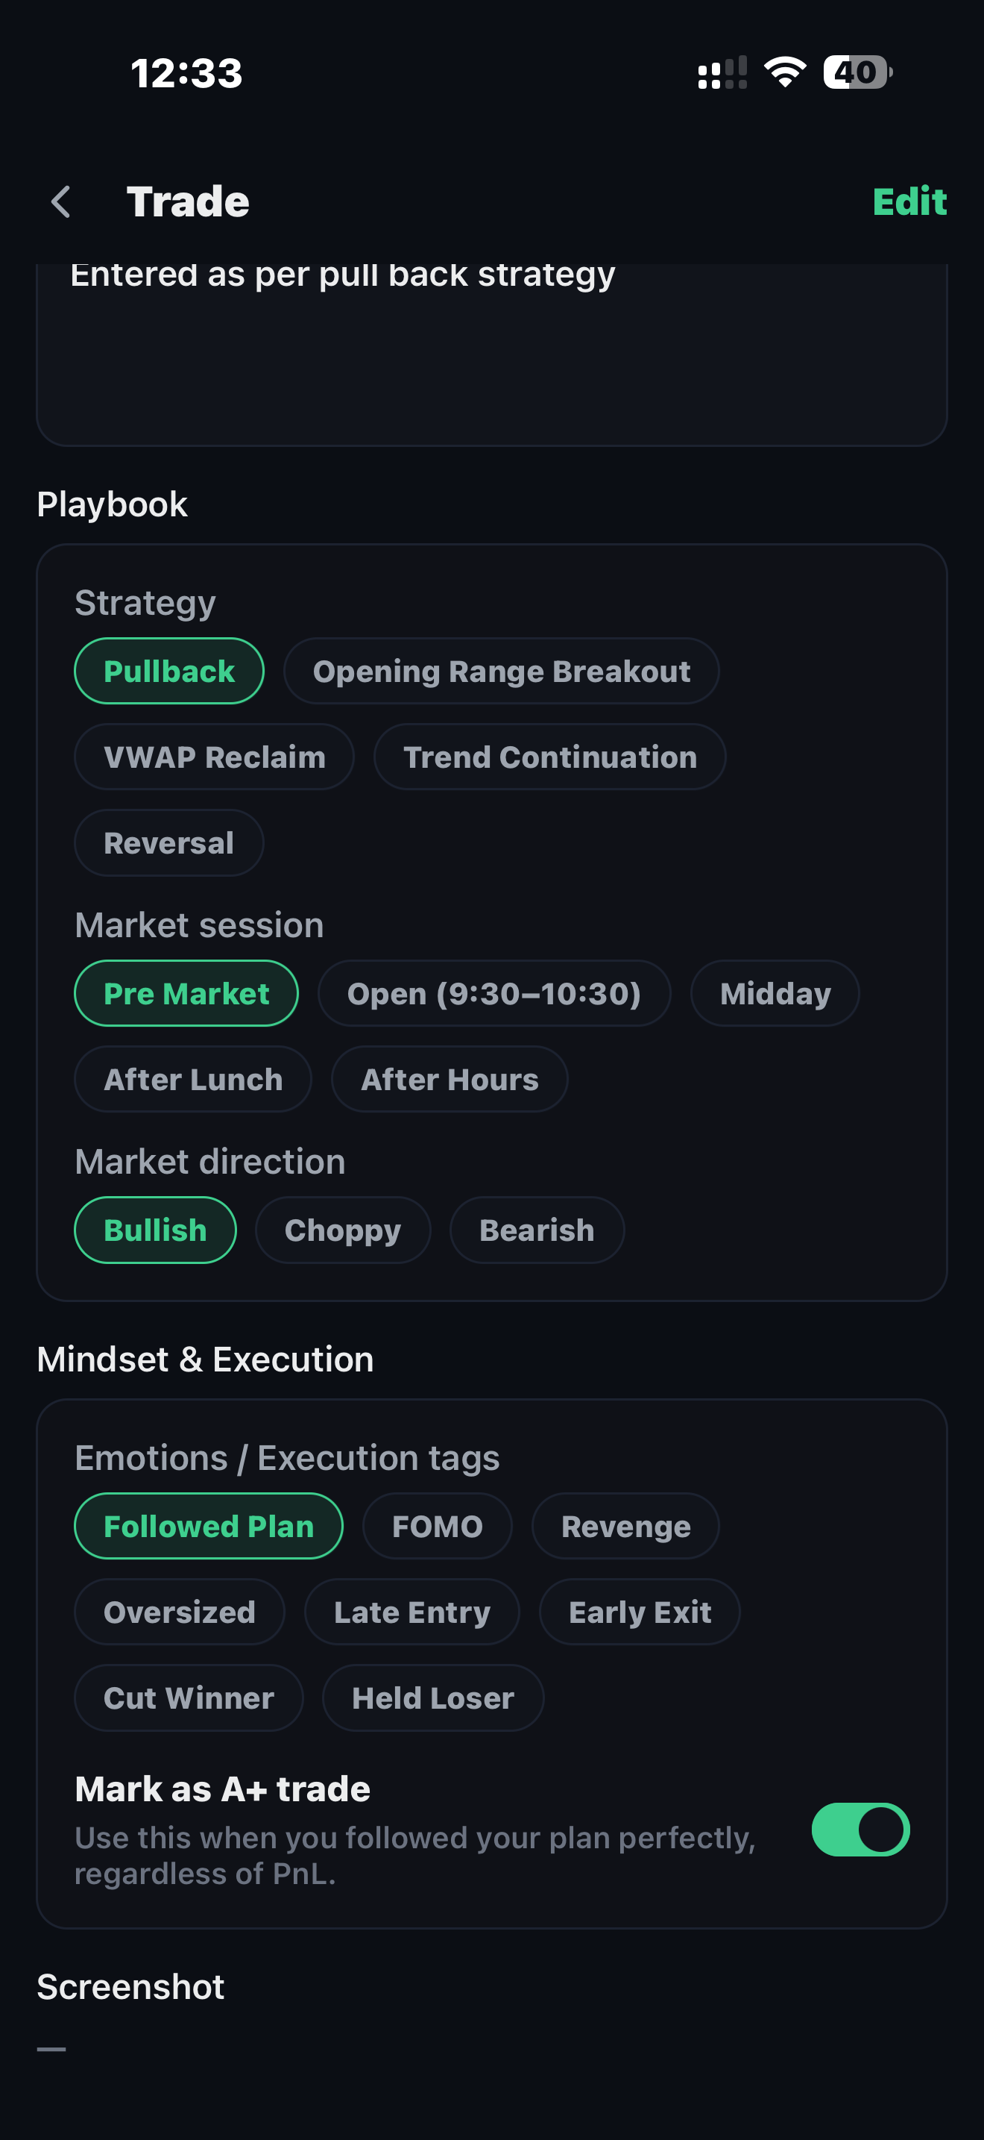Pick the Trend Continuation chip
Screen dimensions: 984x2140
pos(549,757)
